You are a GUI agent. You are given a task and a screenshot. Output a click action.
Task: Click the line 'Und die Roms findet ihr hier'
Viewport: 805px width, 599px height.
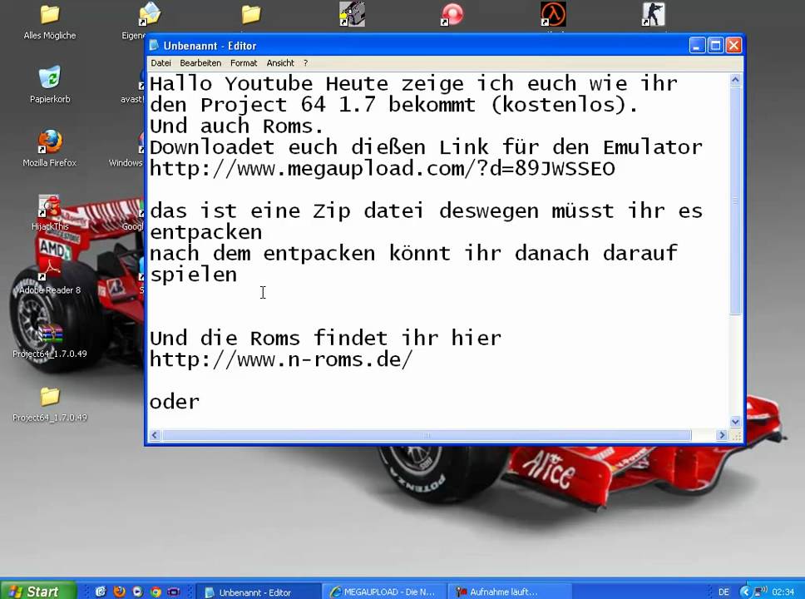click(325, 339)
